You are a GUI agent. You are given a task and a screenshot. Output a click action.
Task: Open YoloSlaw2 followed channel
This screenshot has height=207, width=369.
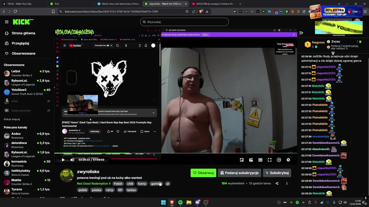coord(27,92)
